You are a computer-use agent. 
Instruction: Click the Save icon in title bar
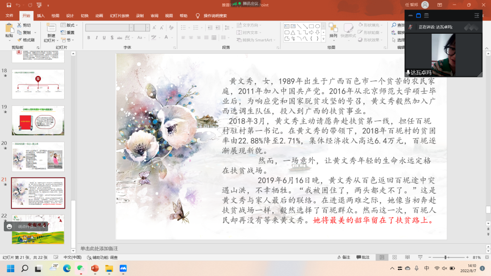pos(8,5)
